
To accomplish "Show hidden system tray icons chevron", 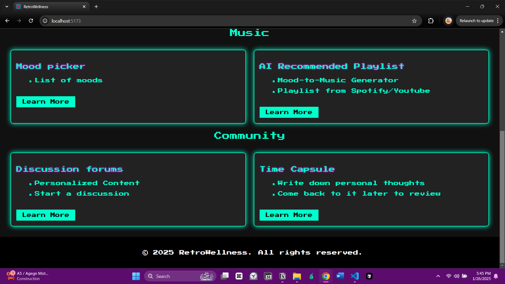I will point(438,276).
